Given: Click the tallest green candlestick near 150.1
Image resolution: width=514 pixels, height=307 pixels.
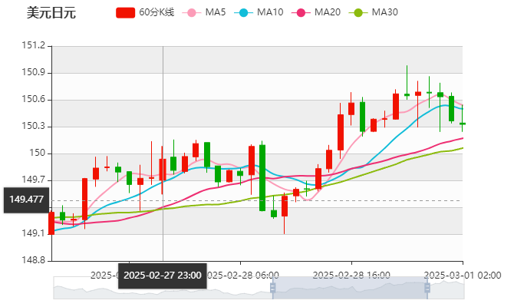Looking at the screenshot, I should pyautogui.click(x=262, y=177).
